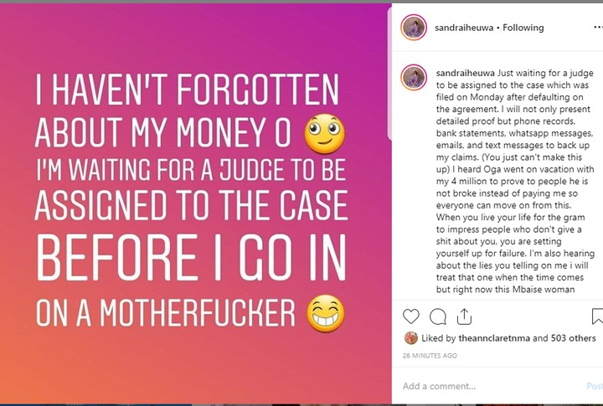This screenshot has height=406, width=603.
Task: Save the post with the bookmark icon
Action: pos(597,316)
